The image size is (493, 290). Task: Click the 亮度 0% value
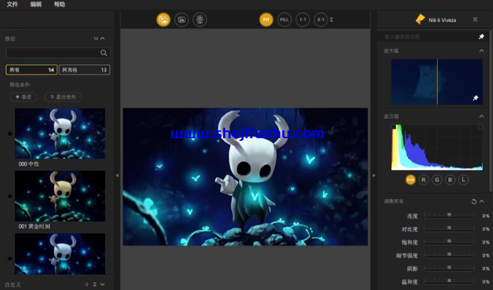[x=486, y=216]
